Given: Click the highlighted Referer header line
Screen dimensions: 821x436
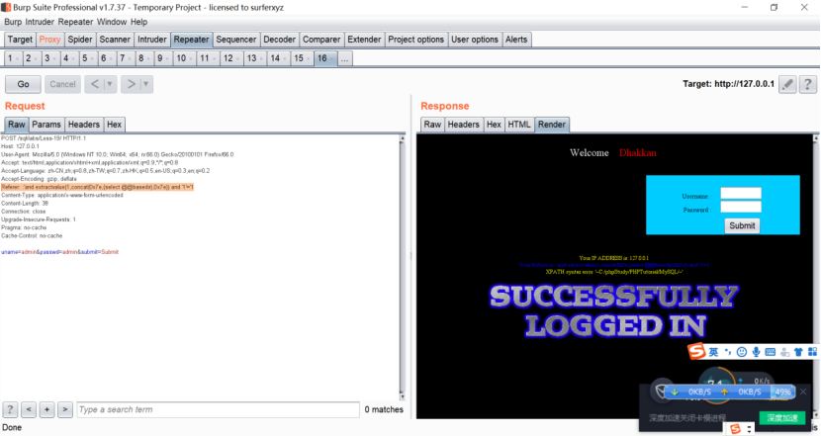Looking at the screenshot, I should point(97,187).
